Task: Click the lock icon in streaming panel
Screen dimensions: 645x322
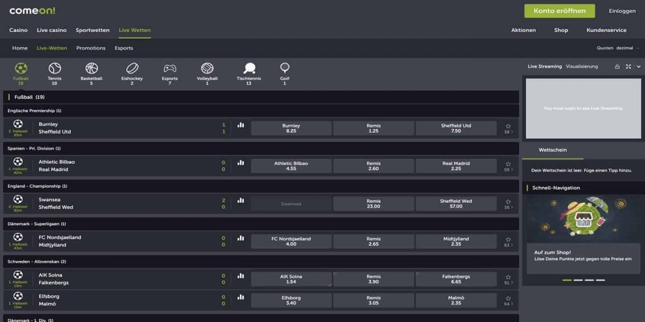Action: point(618,67)
